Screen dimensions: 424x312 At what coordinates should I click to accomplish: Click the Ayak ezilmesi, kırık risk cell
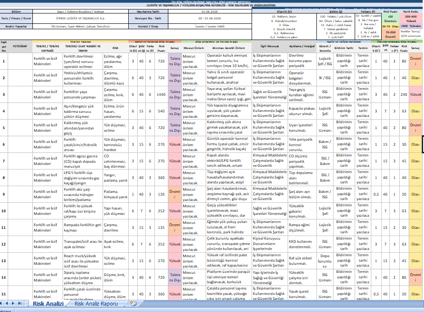click(x=116, y=244)
